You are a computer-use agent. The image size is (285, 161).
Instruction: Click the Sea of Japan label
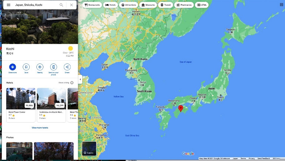coord(186,62)
